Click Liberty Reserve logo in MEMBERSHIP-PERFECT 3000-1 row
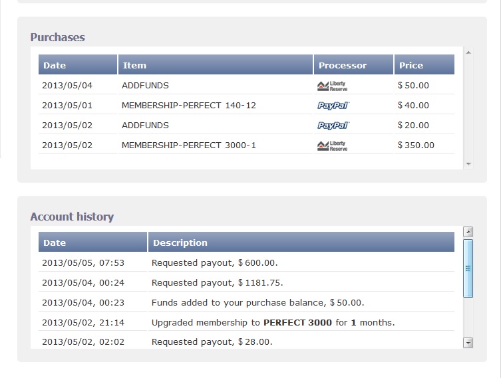 332,145
